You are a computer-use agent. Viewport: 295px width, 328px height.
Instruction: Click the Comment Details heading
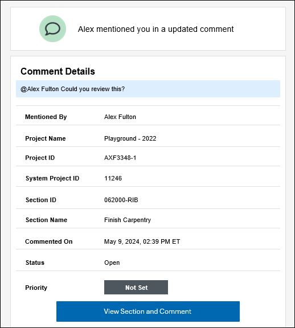pyautogui.click(x=58, y=71)
